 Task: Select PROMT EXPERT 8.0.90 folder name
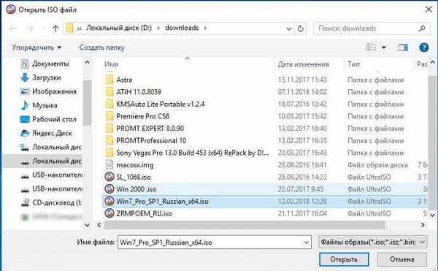(x=150, y=129)
